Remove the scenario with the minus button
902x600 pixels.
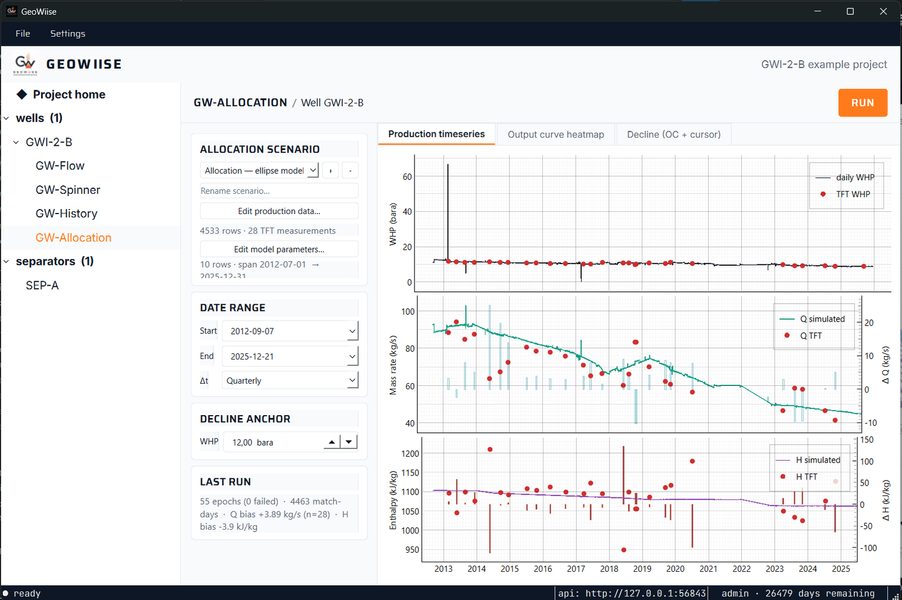coord(350,171)
